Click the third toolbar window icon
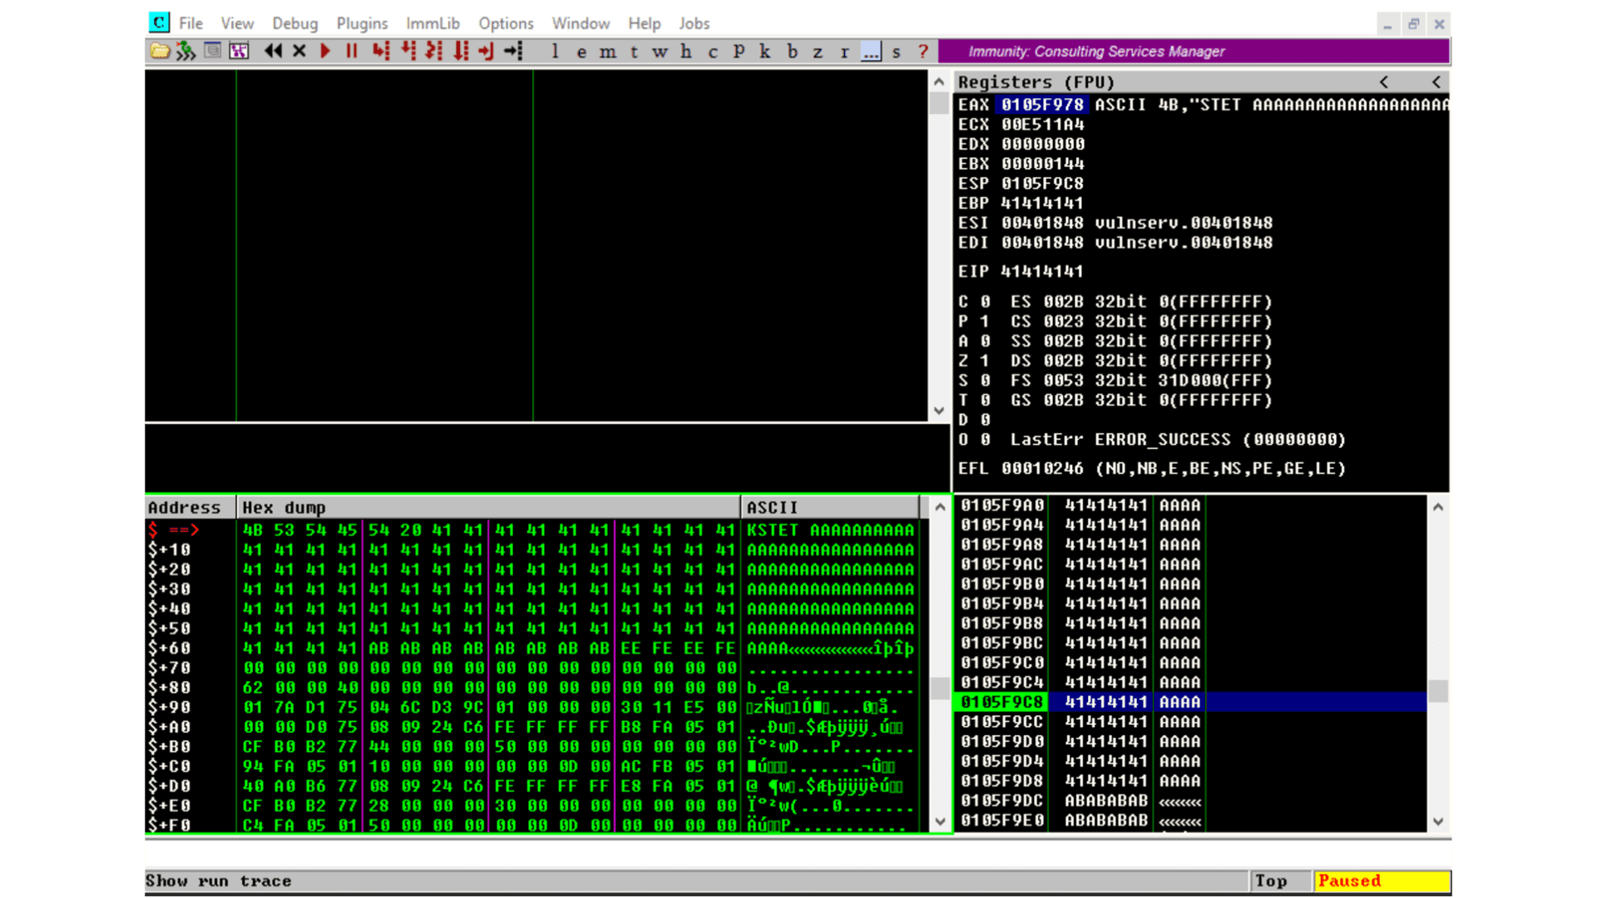 213,52
